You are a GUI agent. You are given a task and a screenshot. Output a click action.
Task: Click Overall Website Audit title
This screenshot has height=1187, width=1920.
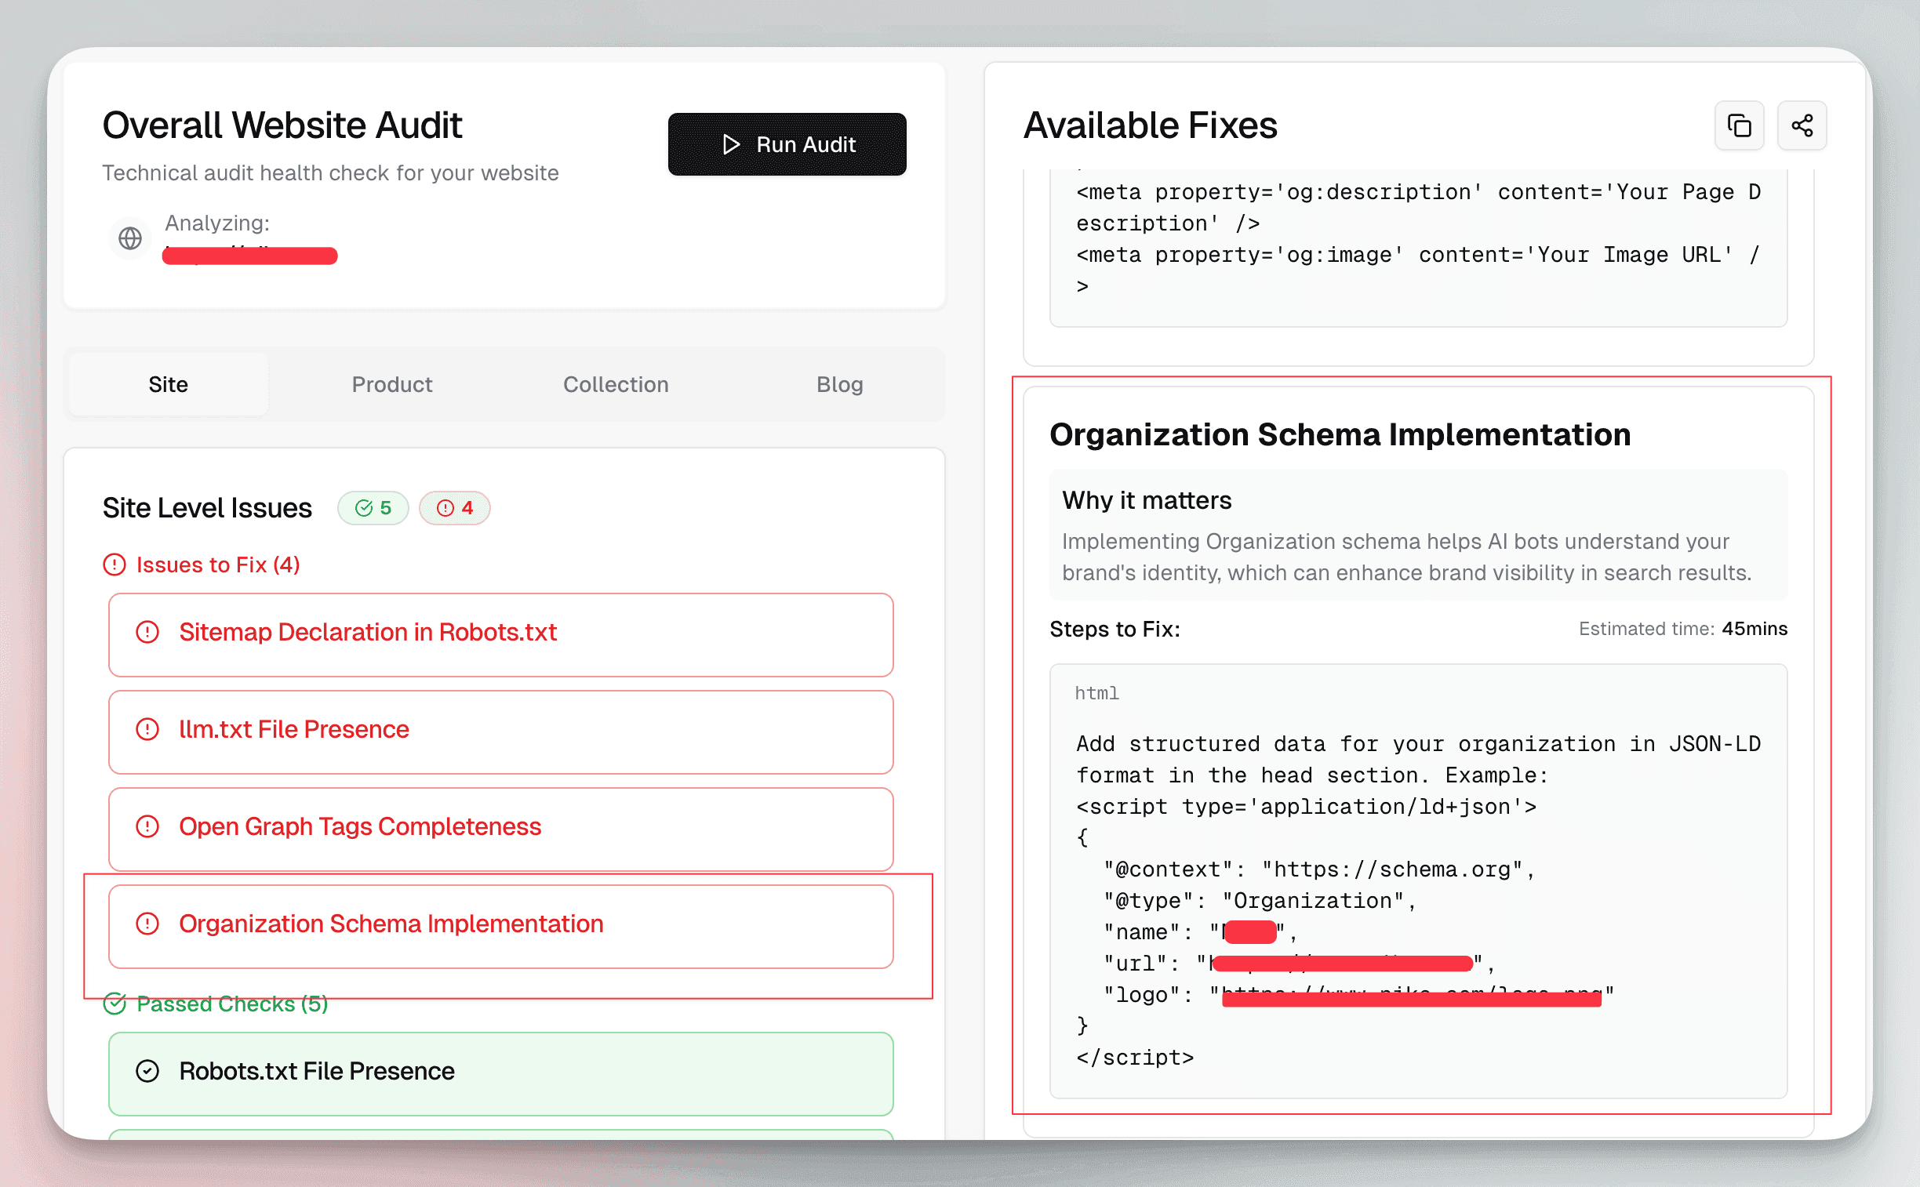(x=282, y=125)
